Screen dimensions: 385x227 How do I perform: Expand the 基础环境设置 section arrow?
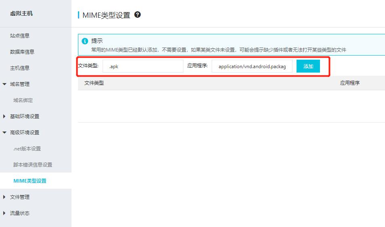point(4,117)
